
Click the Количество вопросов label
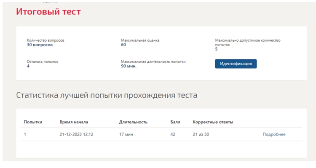click(x=46, y=40)
